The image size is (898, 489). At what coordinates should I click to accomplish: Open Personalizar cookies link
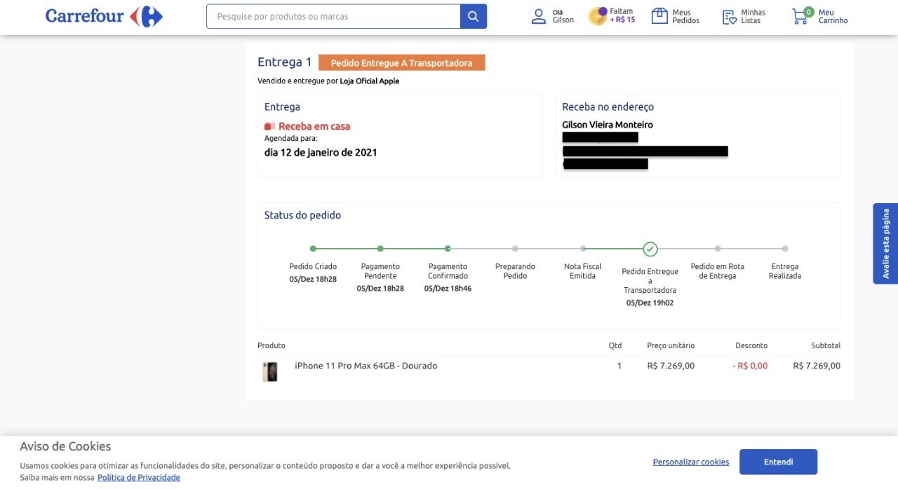(690, 462)
